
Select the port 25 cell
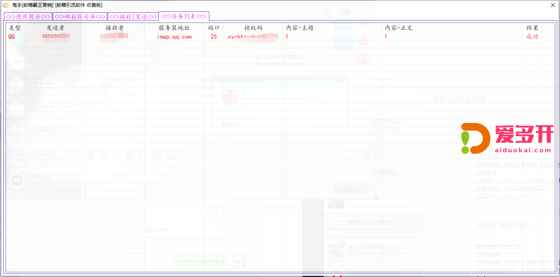[x=214, y=37]
